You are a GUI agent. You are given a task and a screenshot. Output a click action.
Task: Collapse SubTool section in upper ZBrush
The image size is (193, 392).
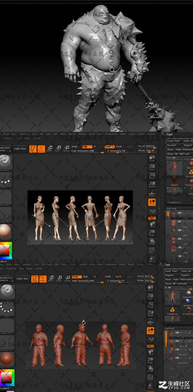click(171, 208)
